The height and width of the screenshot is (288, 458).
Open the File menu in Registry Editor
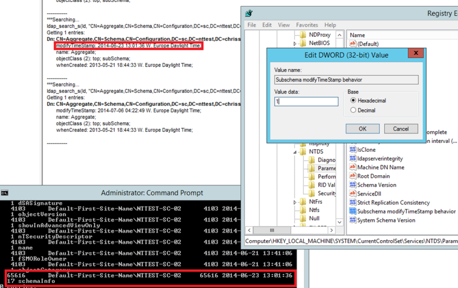pos(251,25)
